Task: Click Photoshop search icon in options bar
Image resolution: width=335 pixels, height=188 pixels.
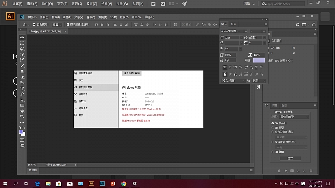Action: coord(297,25)
